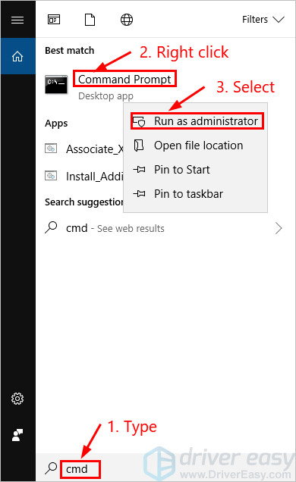Screen dimensions: 296x482
Task: Open the hamburger menu in sidebar
Action: (x=17, y=20)
